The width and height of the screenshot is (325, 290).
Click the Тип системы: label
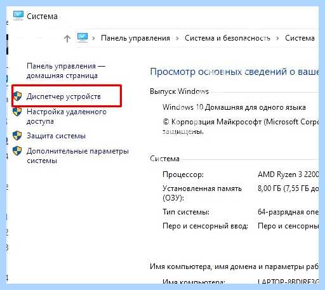(x=186, y=212)
